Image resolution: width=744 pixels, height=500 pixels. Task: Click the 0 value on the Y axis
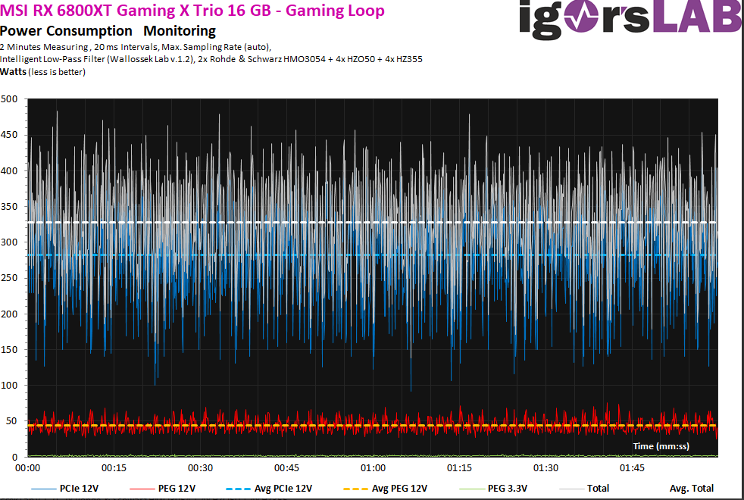[14, 458]
